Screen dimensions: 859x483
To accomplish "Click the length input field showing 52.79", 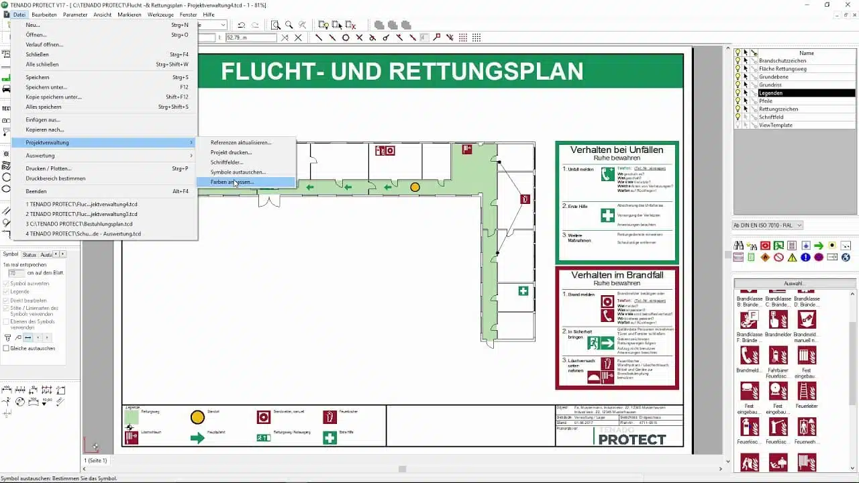I will pyautogui.click(x=252, y=38).
